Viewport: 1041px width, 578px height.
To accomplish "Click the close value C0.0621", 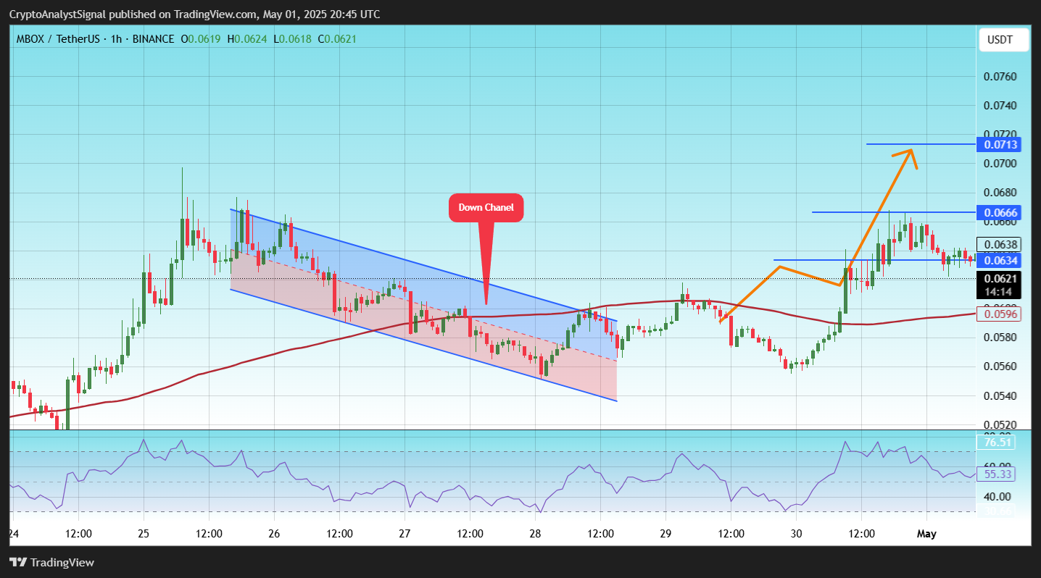I will [x=336, y=38].
